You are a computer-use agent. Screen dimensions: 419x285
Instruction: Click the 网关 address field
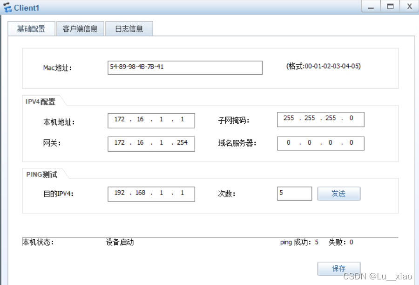tap(151, 144)
